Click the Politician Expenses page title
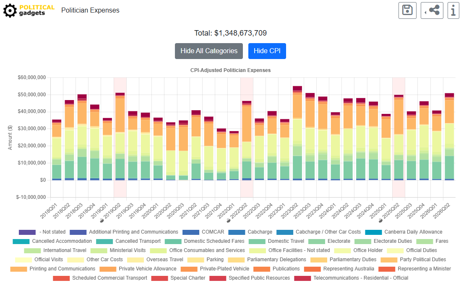Viewport: 461px width, 283px height. click(x=90, y=10)
